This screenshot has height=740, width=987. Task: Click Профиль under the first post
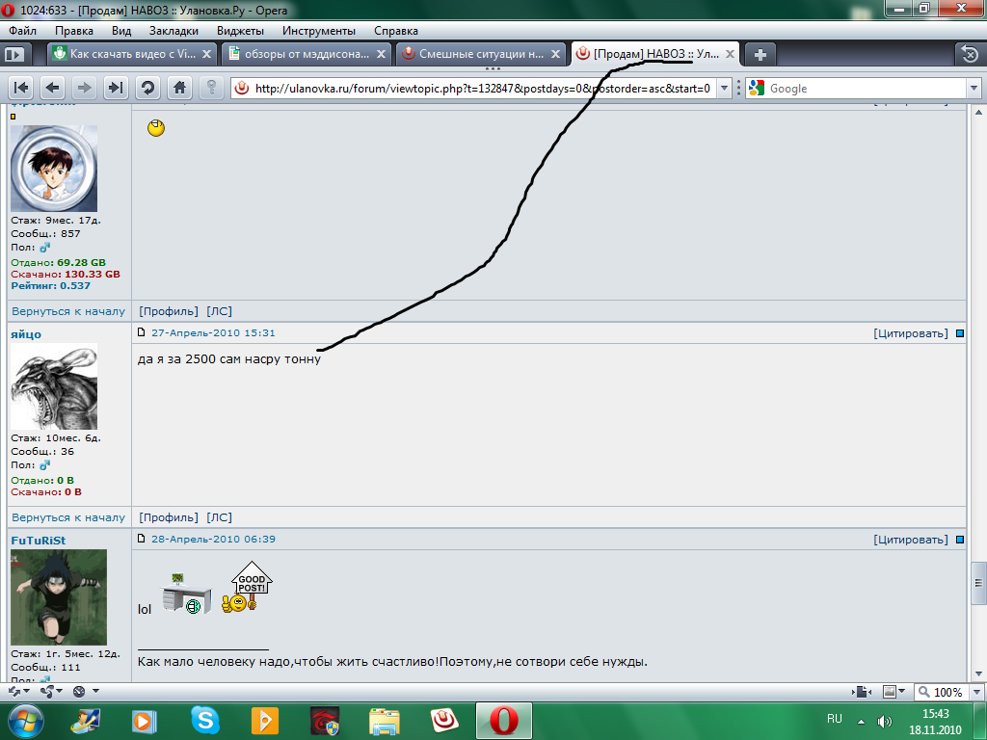(x=168, y=311)
